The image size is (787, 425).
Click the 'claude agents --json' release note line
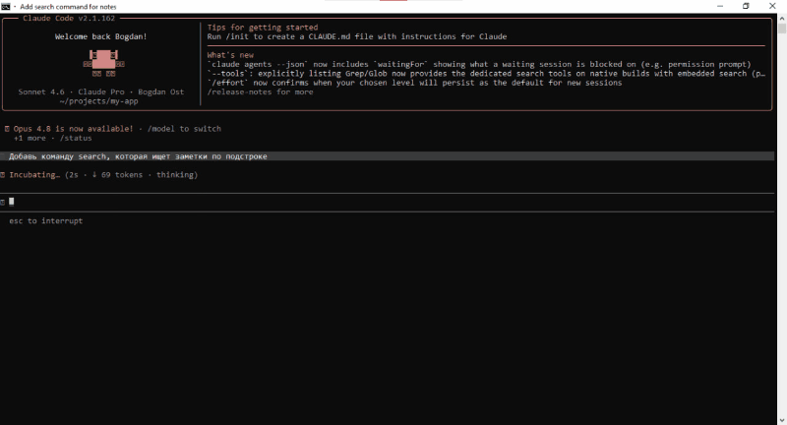(x=479, y=64)
